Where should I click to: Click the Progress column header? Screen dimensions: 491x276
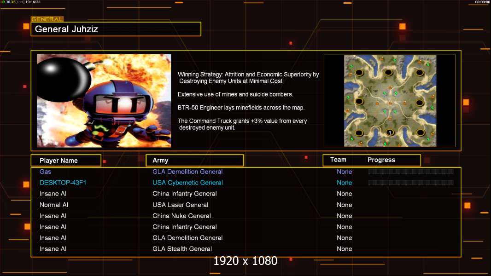click(381, 160)
